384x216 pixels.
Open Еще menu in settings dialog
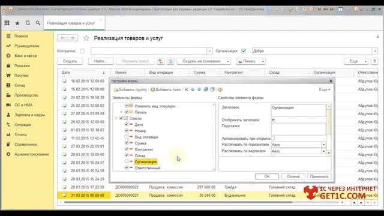point(325,89)
